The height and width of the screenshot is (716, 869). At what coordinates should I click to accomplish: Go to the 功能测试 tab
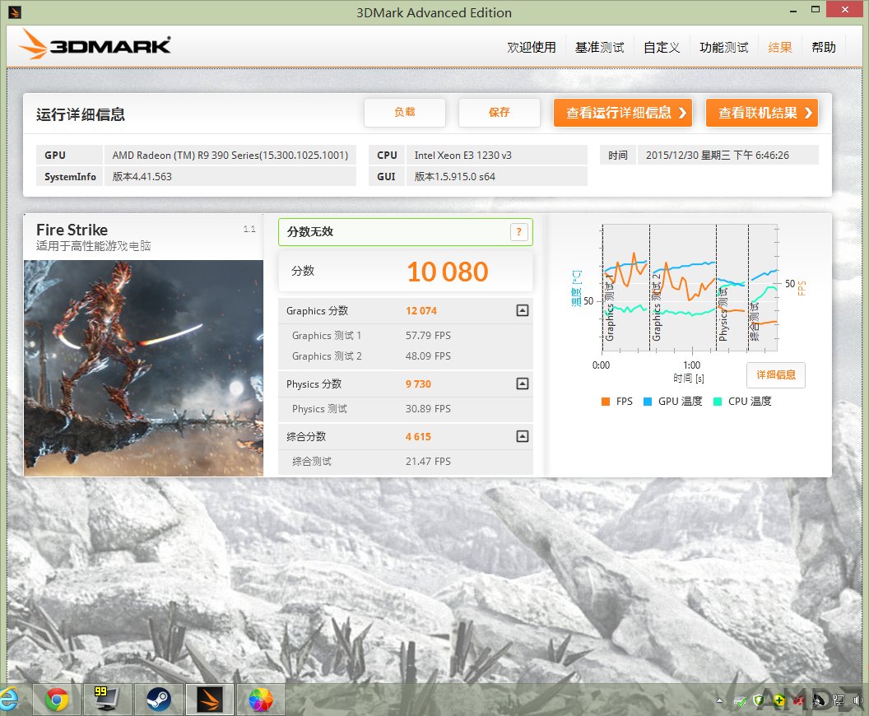coord(724,48)
